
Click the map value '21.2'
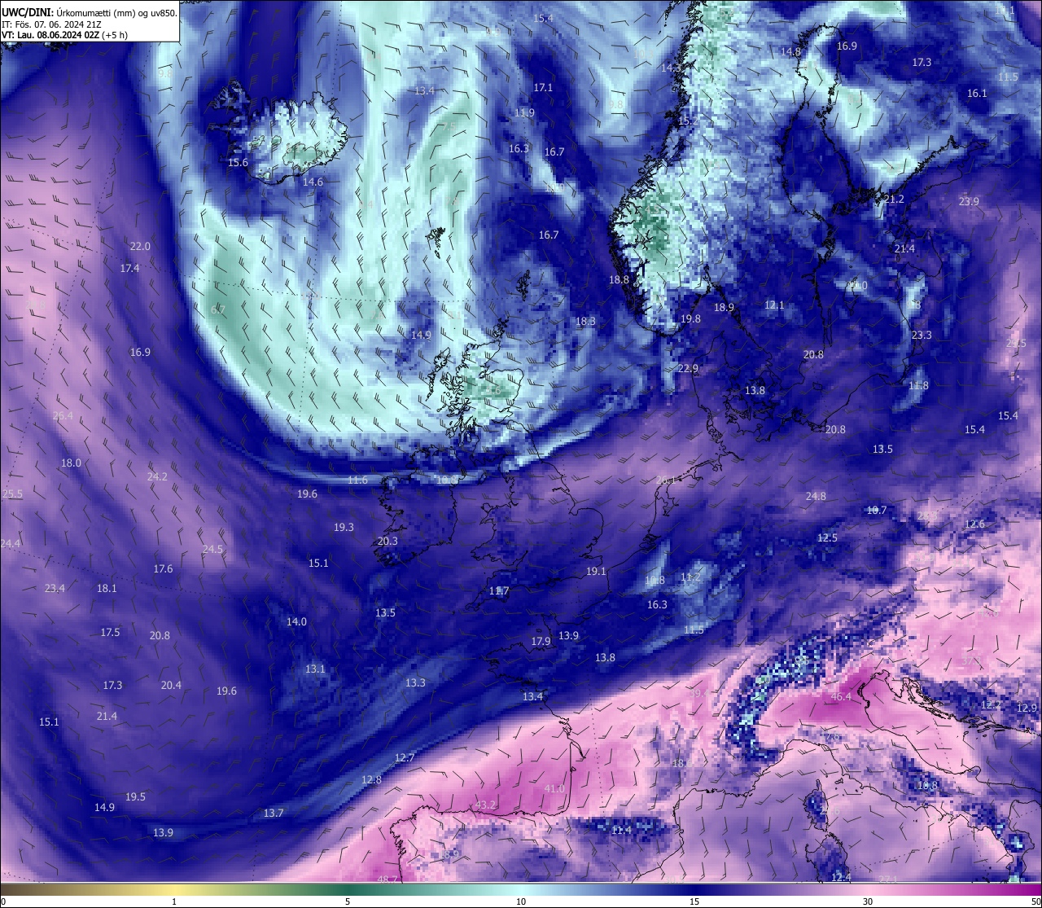[x=894, y=199]
